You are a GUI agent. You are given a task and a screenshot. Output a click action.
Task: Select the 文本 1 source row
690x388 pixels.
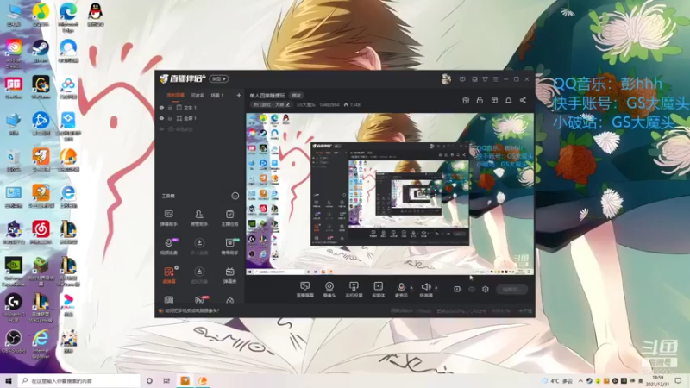point(200,107)
